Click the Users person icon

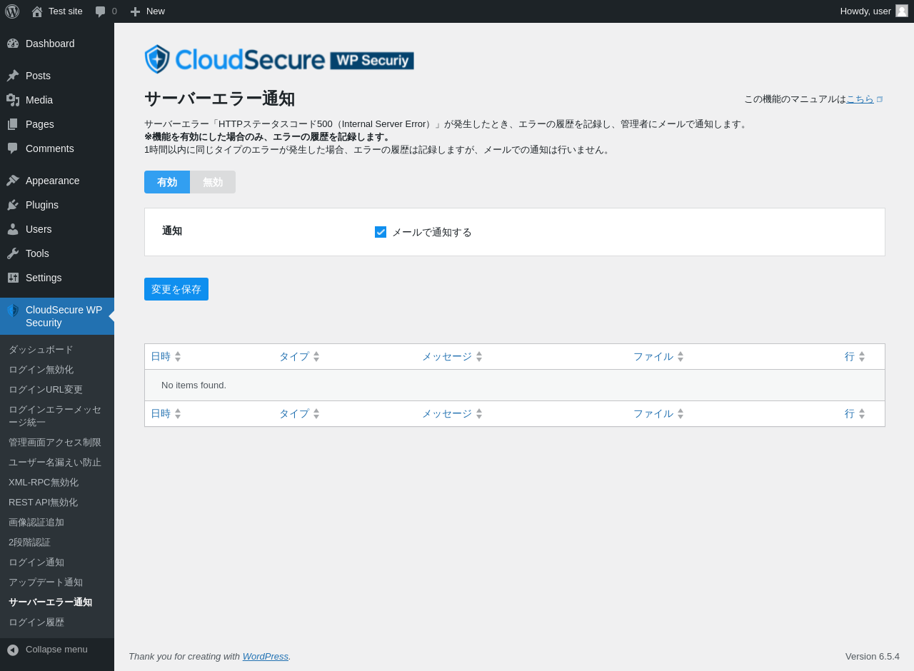point(13,229)
